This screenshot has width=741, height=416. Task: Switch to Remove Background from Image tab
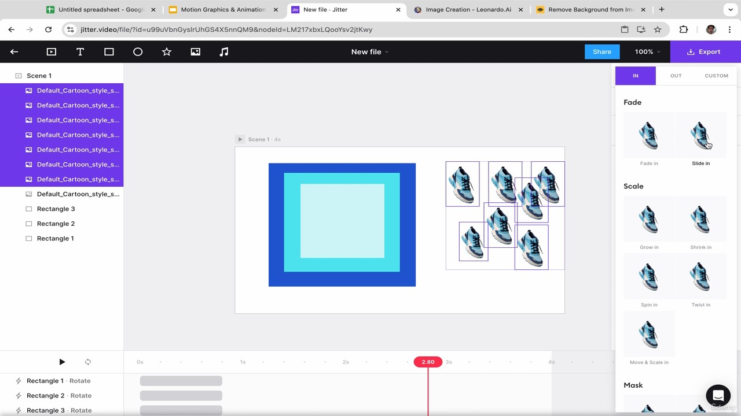pos(590,9)
